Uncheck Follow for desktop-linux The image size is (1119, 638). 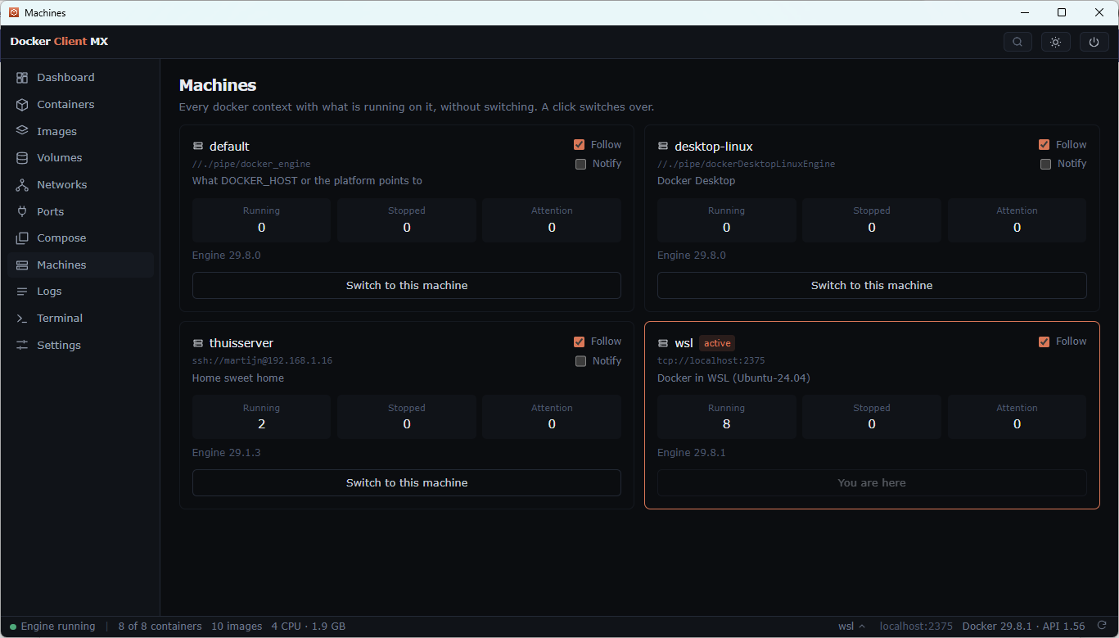click(x=1044, y=145)
